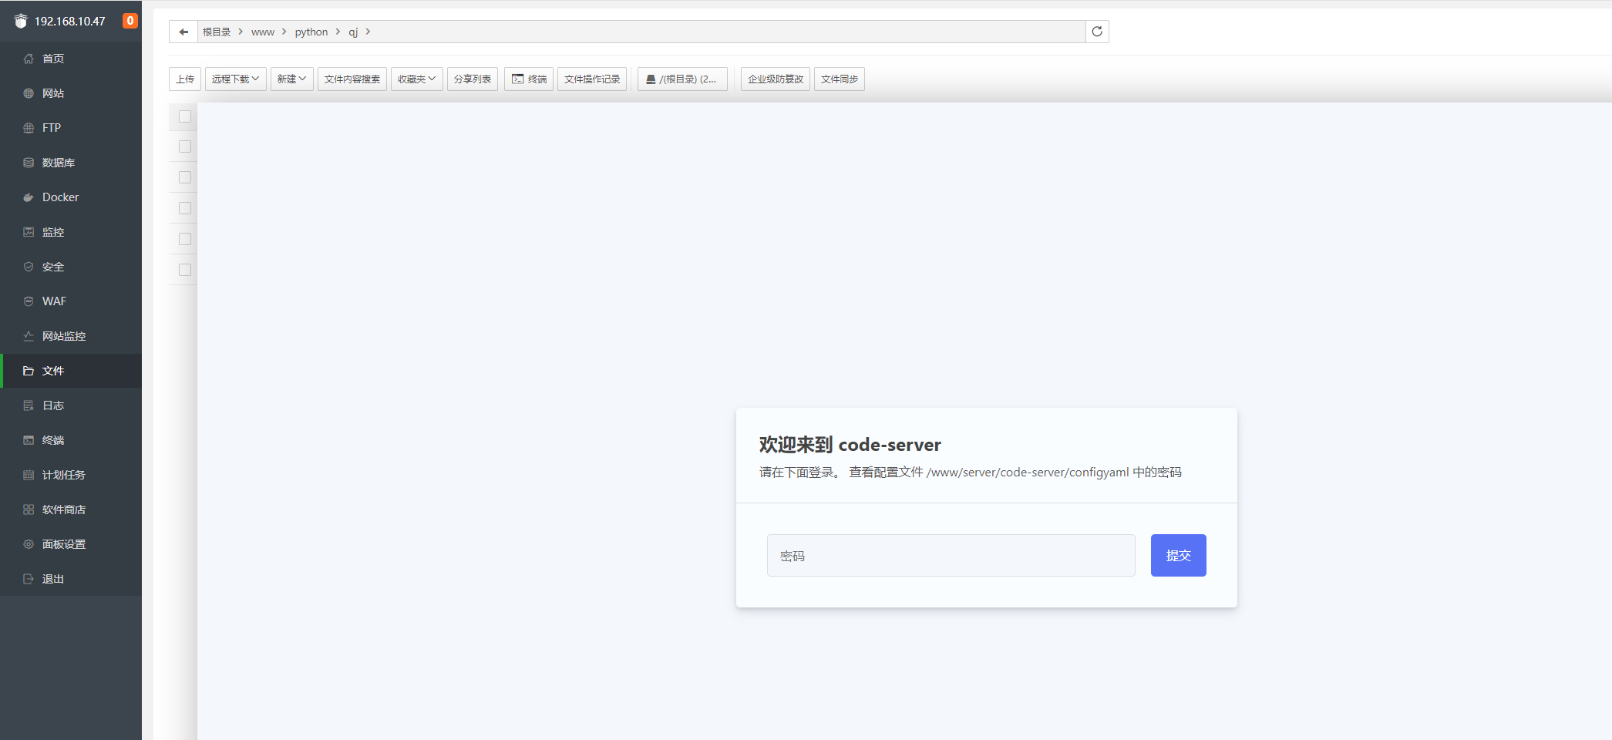The image size is (1612, 740).
Task: Click the folder icon beside 文件
Action: pos(29,371)
